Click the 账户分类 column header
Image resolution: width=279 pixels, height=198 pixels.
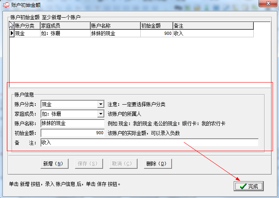point(27,26)
